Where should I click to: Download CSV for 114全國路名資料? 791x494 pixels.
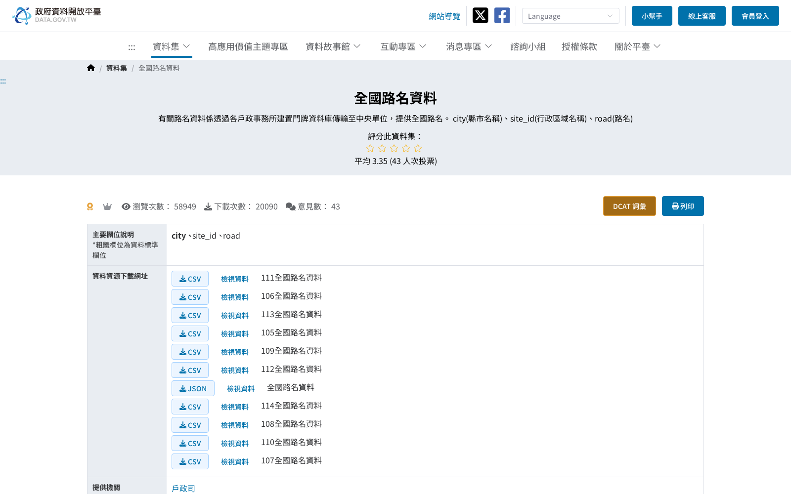pos(190,407)
